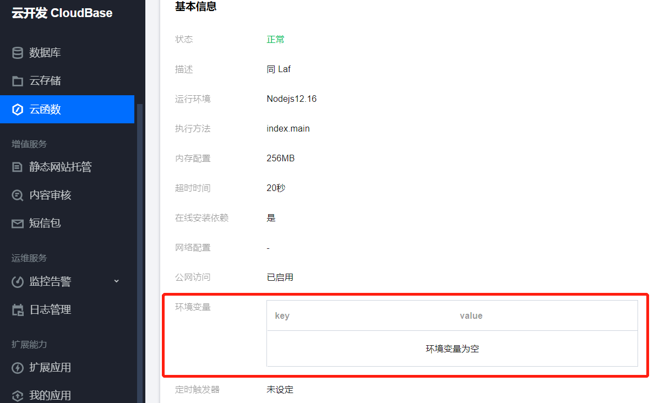The image size is (670, 403).
Task: Click the memory value 256MB
Action: [281, 159]
